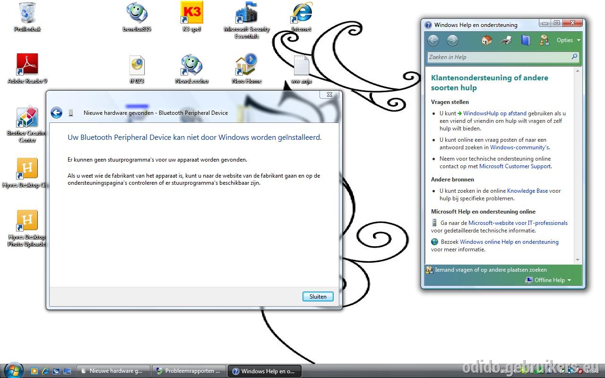The height and width of the screenshot is (378, 605).
Task: Click the back arrow in hardware wizard
Action: coord(56,112)
